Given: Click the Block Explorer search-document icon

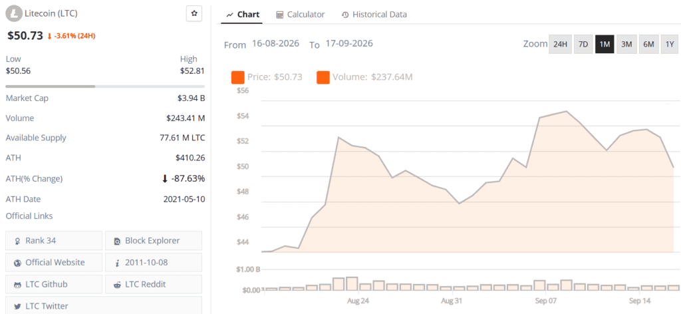Looking at the screenshot, I should pyautogui.click(x=117, y=241).
